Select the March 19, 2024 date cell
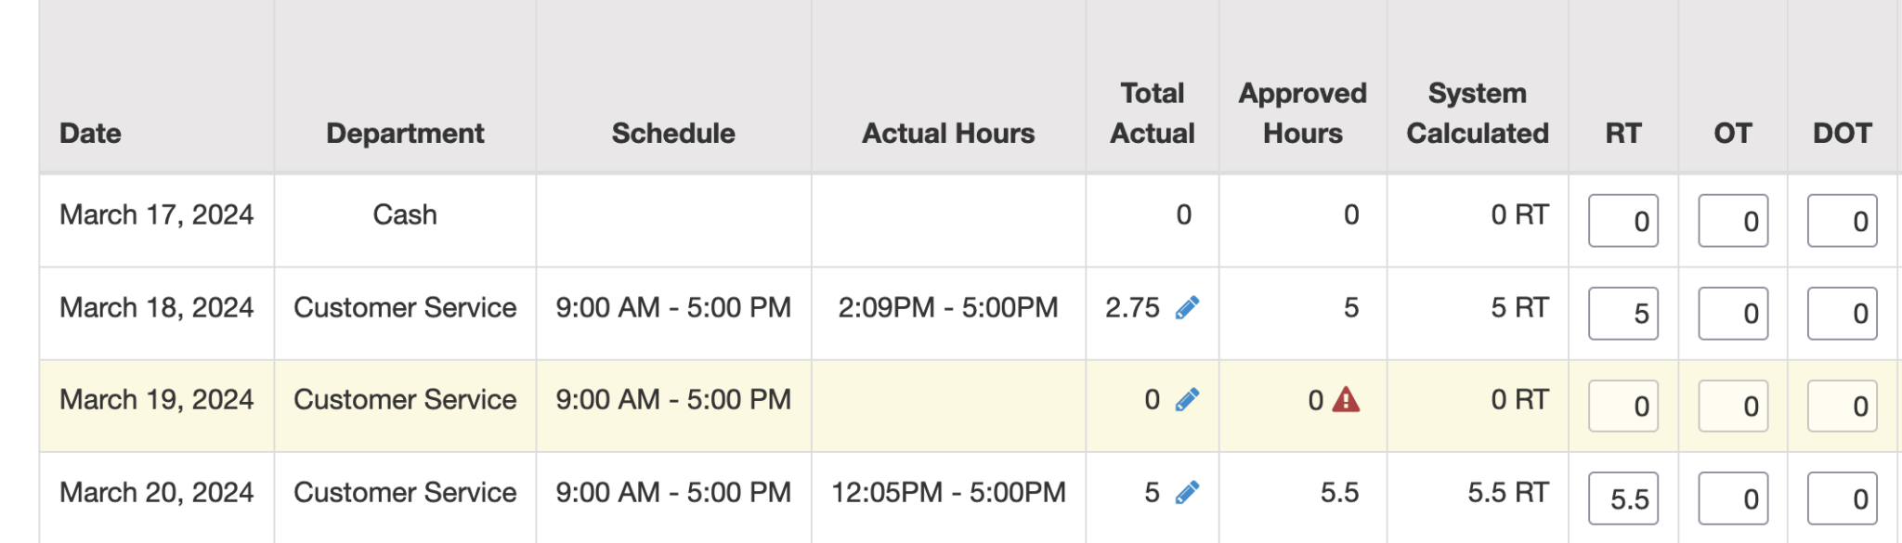The image size is (1902, 543). click(x=156, y=400)
